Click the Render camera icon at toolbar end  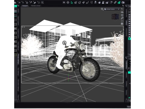(123, 2)
